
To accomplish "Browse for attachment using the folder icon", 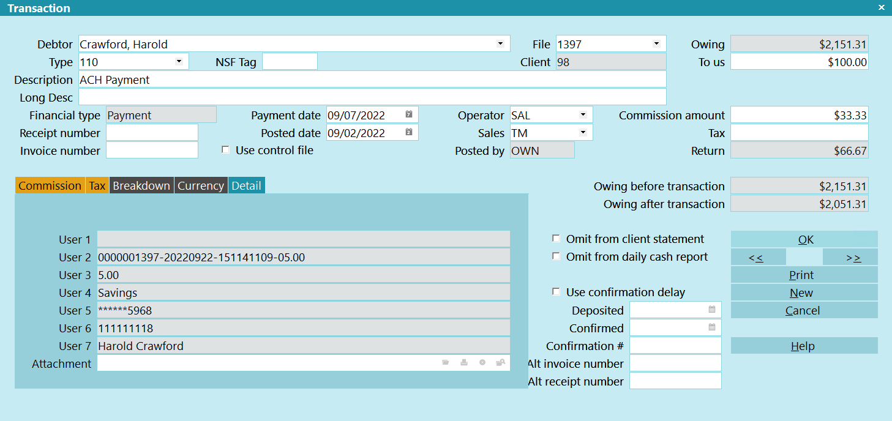I will coord(446,363).
